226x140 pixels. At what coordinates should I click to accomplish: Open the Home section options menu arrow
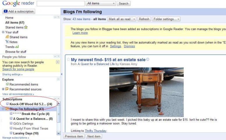pyautogui.click(x=58, y=17)
